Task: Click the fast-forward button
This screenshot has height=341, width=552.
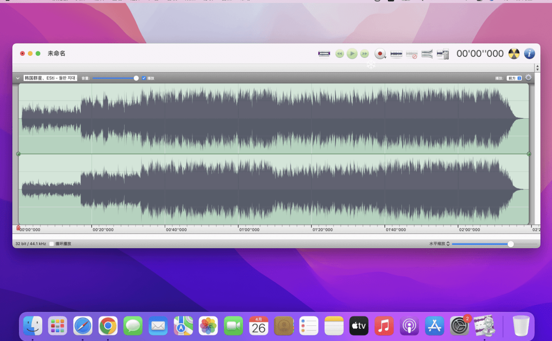Action: pos(364,54)
